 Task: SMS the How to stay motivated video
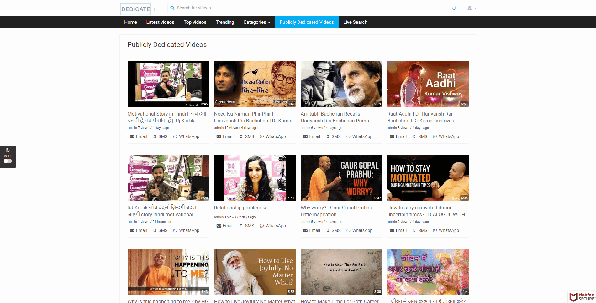click(420, 230)
